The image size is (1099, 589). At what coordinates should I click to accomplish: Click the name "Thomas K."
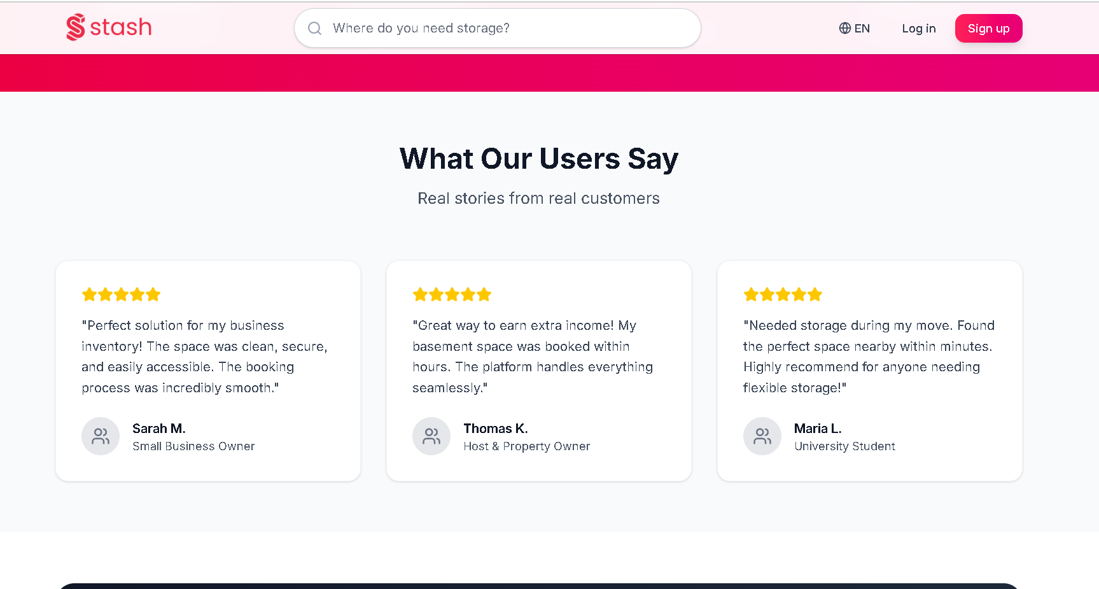pos(495,429)
